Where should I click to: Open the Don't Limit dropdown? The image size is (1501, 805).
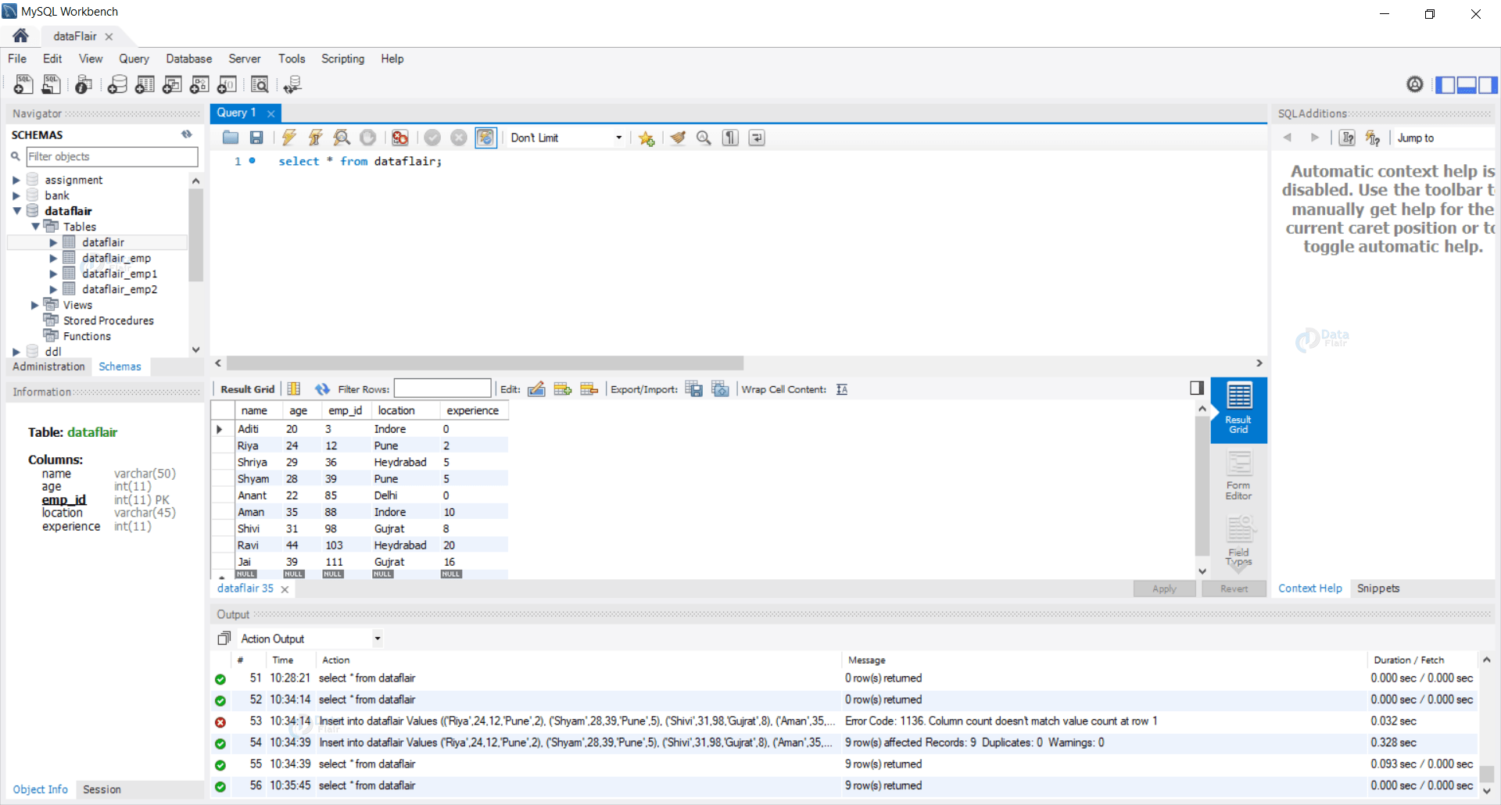click(x=618, y=138)
